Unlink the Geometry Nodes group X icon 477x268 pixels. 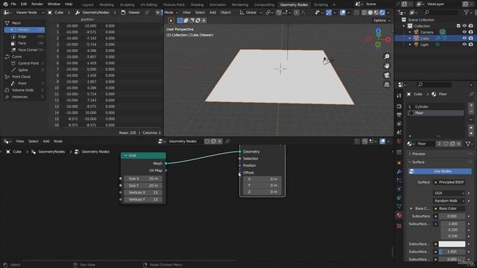click(x=220, y=141)
